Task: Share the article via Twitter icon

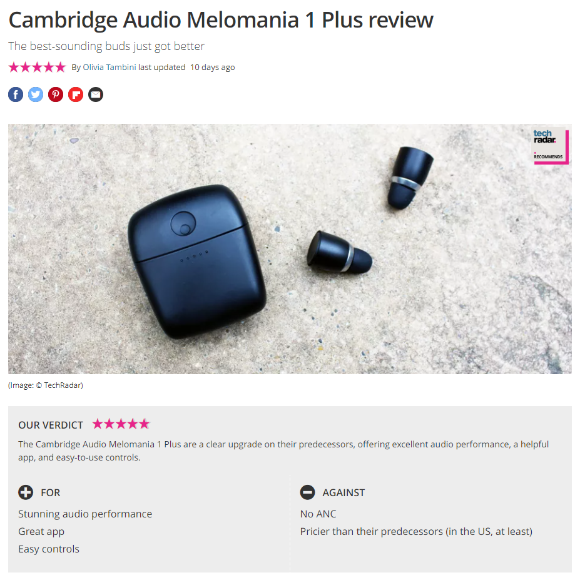Action: point(36,94)
